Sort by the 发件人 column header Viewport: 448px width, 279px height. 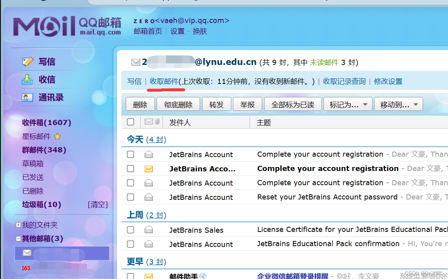click(180, 122)
